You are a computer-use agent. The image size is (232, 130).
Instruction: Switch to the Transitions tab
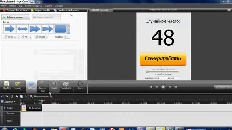click(x=66, y=85)
